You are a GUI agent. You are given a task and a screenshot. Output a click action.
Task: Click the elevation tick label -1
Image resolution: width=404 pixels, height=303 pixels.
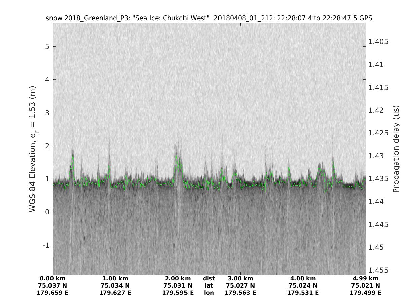[46, 245]
